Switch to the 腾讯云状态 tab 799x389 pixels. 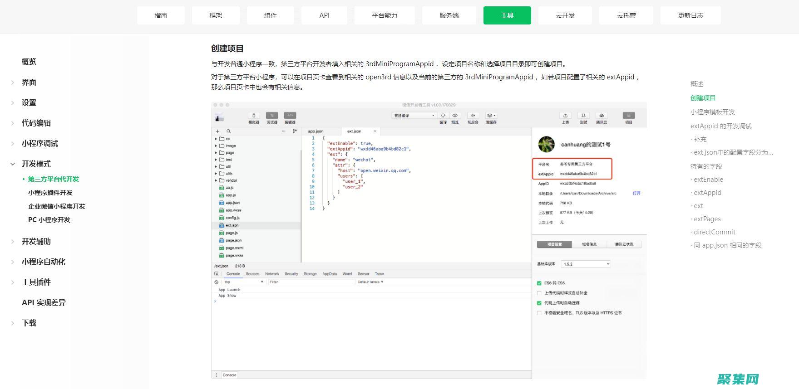624,244
